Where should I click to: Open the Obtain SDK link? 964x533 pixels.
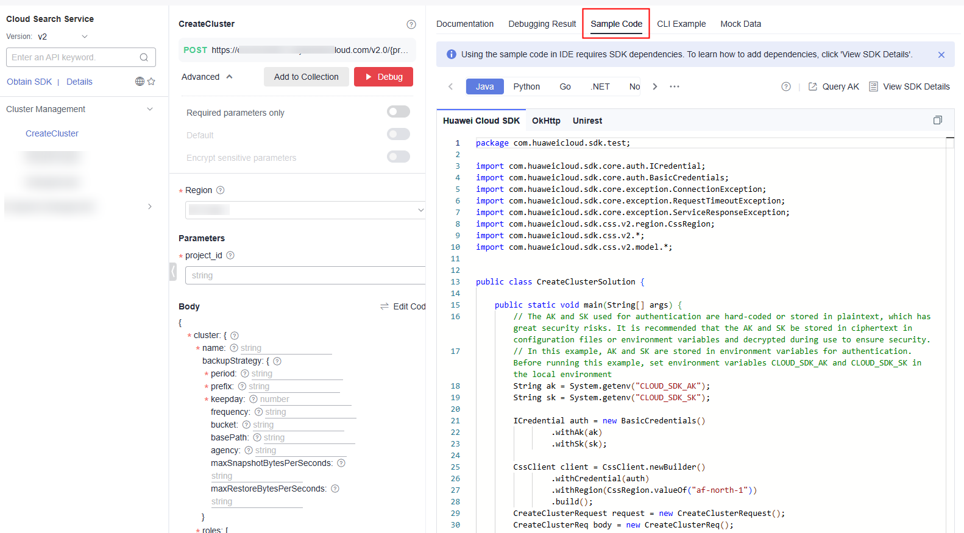(29, 82)
